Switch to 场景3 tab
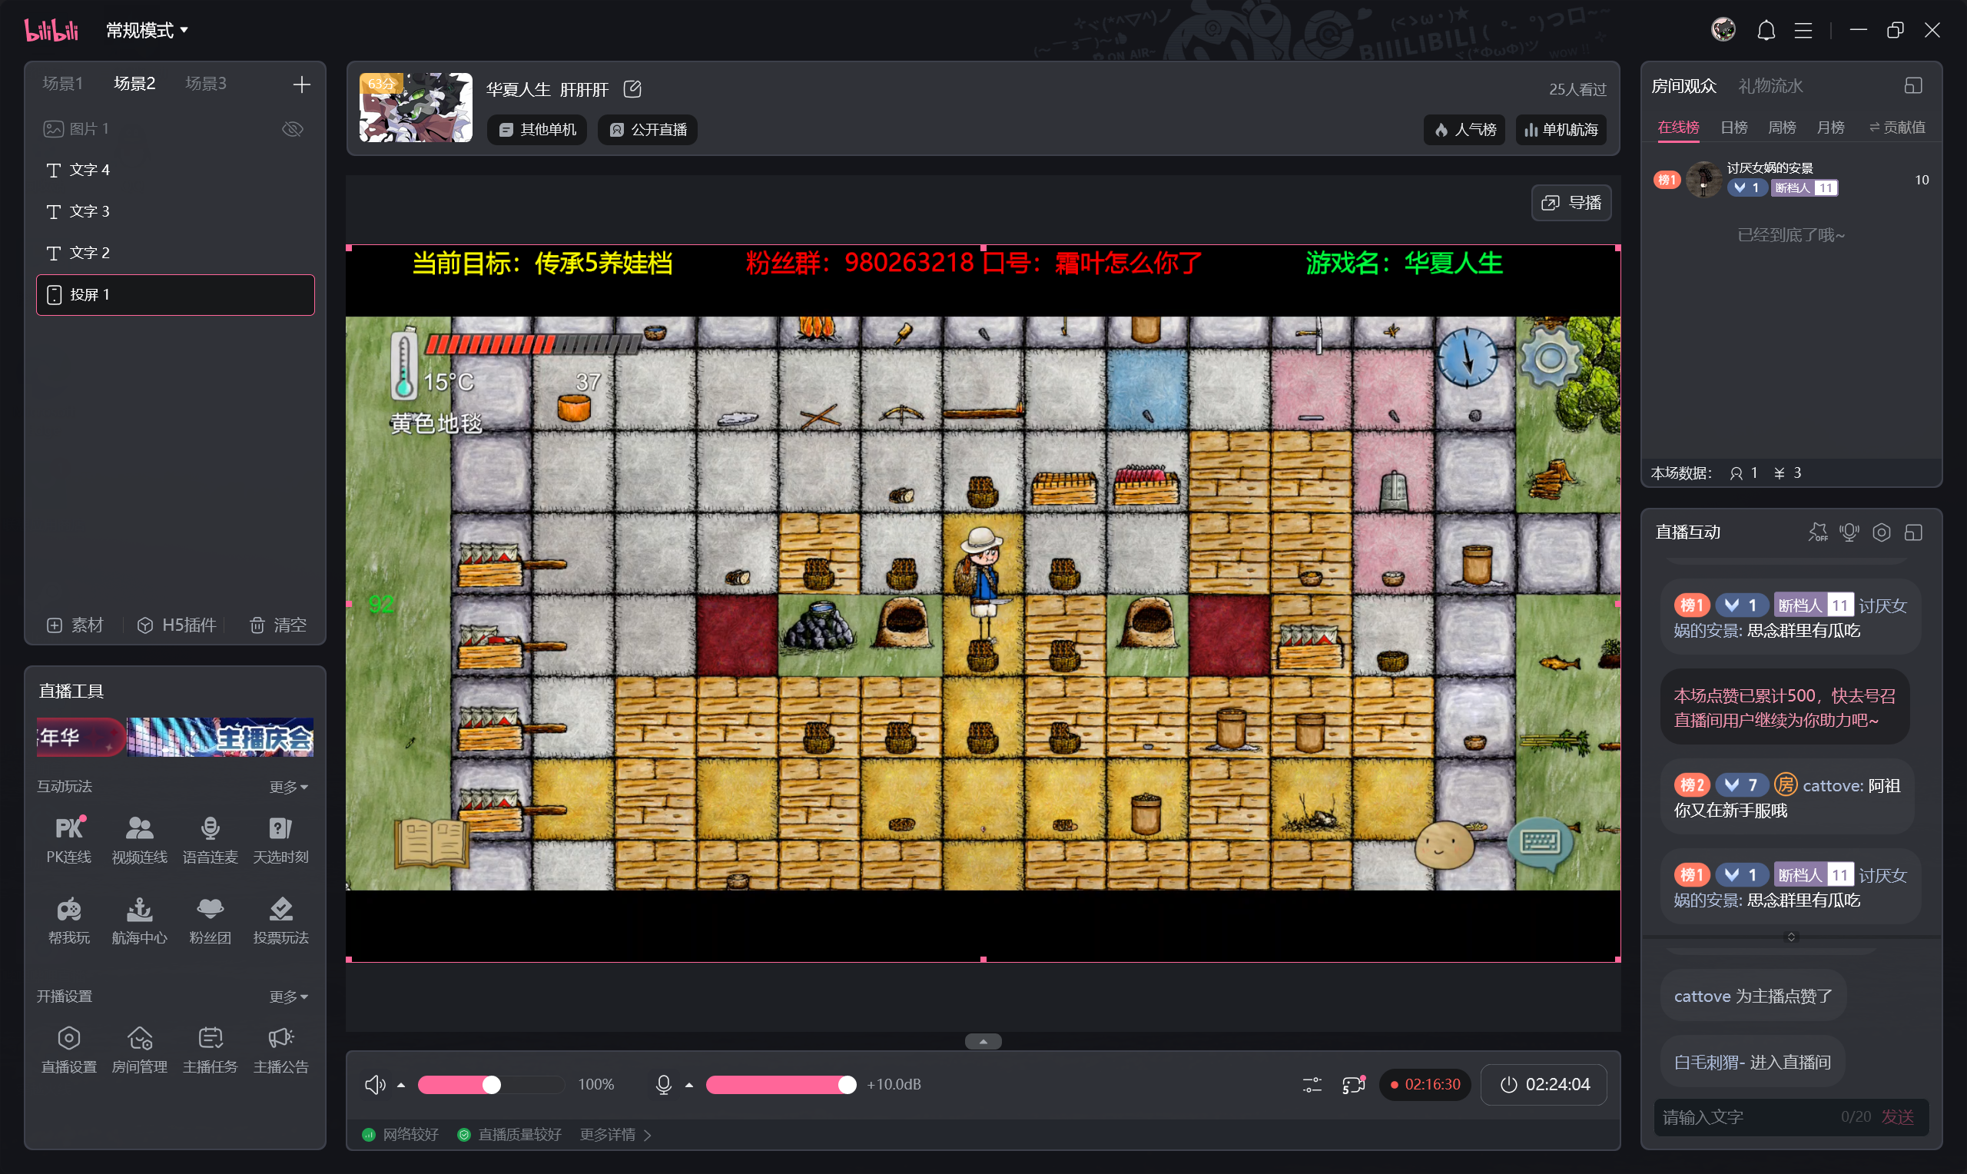Screen dimensions: 1967x1174 click(x=206, y=84)
